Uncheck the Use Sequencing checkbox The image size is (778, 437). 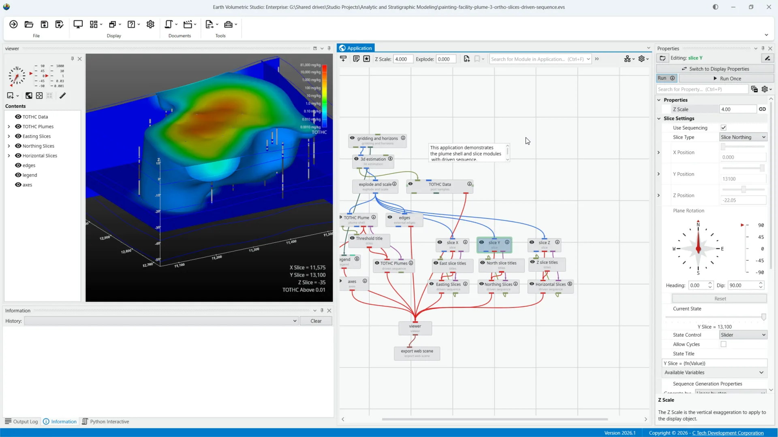point(723,127)
